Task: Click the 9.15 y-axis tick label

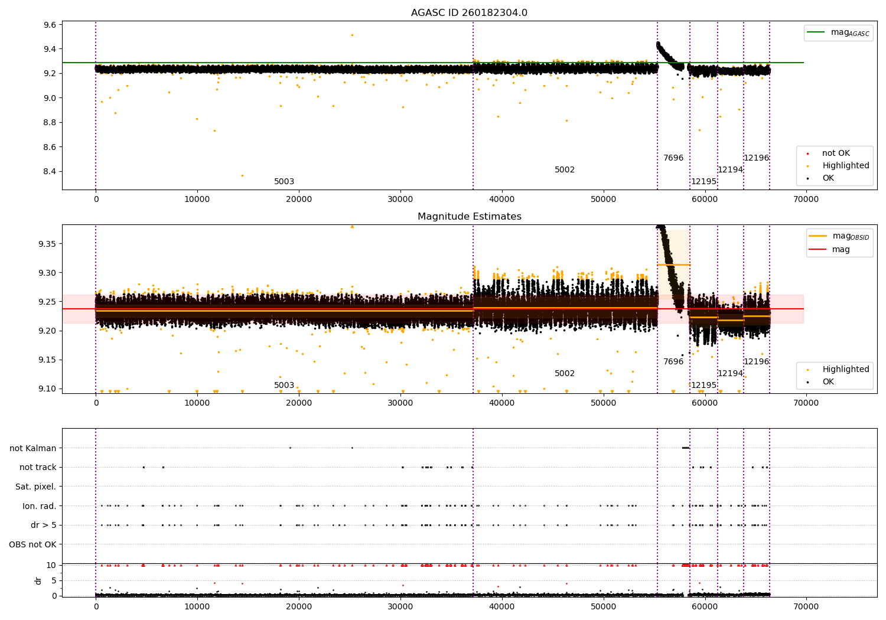Action: pyautogui.click(x=48, y=360)
